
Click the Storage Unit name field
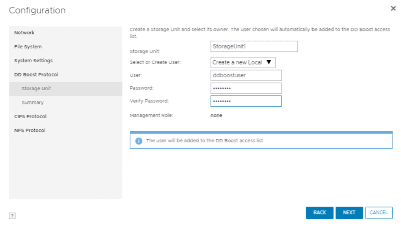pos(254,46)
